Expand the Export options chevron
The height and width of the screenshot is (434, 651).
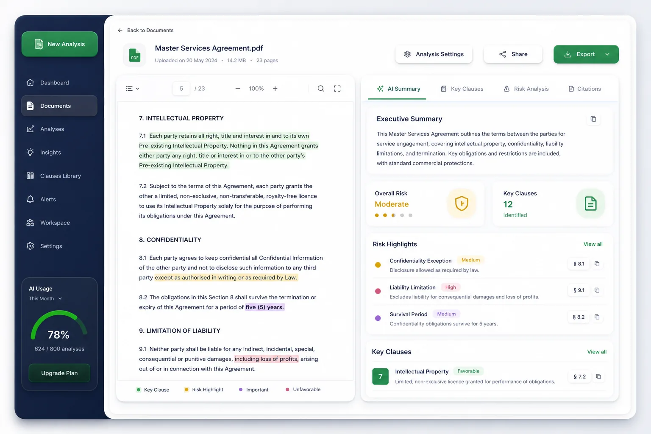coord(607,54)
